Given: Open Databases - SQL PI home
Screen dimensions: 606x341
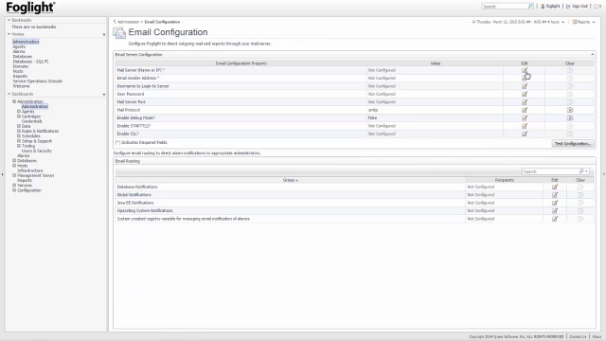Looking at the screenshot, I should click(x=30, y=62).
